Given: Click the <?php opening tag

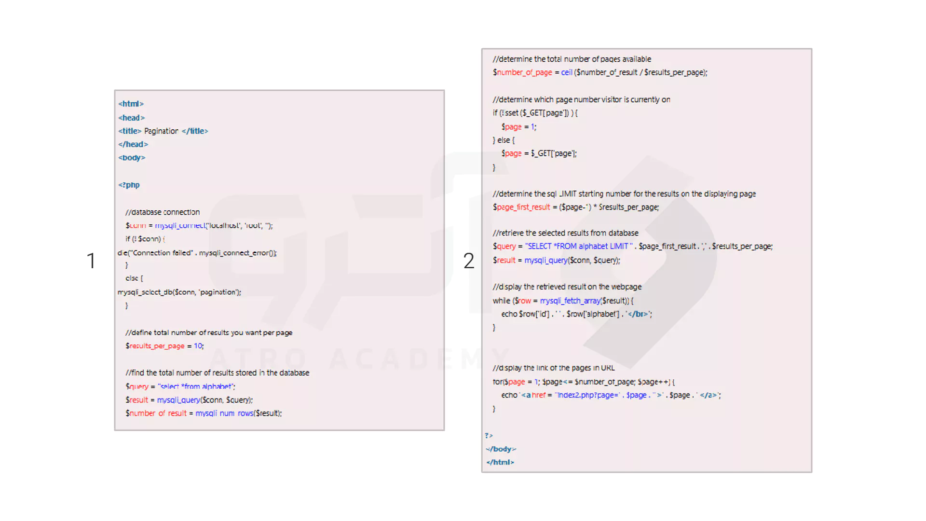Looking at the screenshot, I should click(129, 185).
